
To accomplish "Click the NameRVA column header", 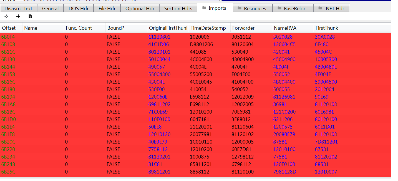I will pyautogui.click(x=293, y=28).
